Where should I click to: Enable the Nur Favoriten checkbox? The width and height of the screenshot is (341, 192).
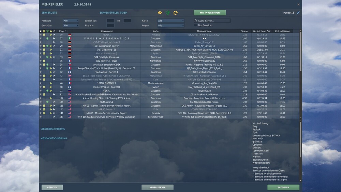(x=195, y=25)
